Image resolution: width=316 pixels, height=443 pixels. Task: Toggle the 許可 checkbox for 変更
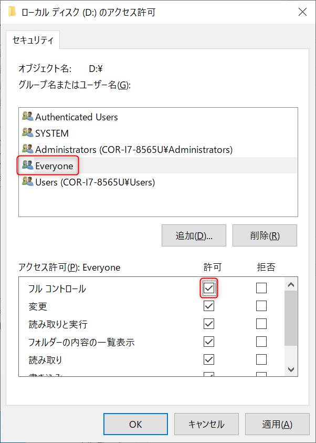pos(209,306)
